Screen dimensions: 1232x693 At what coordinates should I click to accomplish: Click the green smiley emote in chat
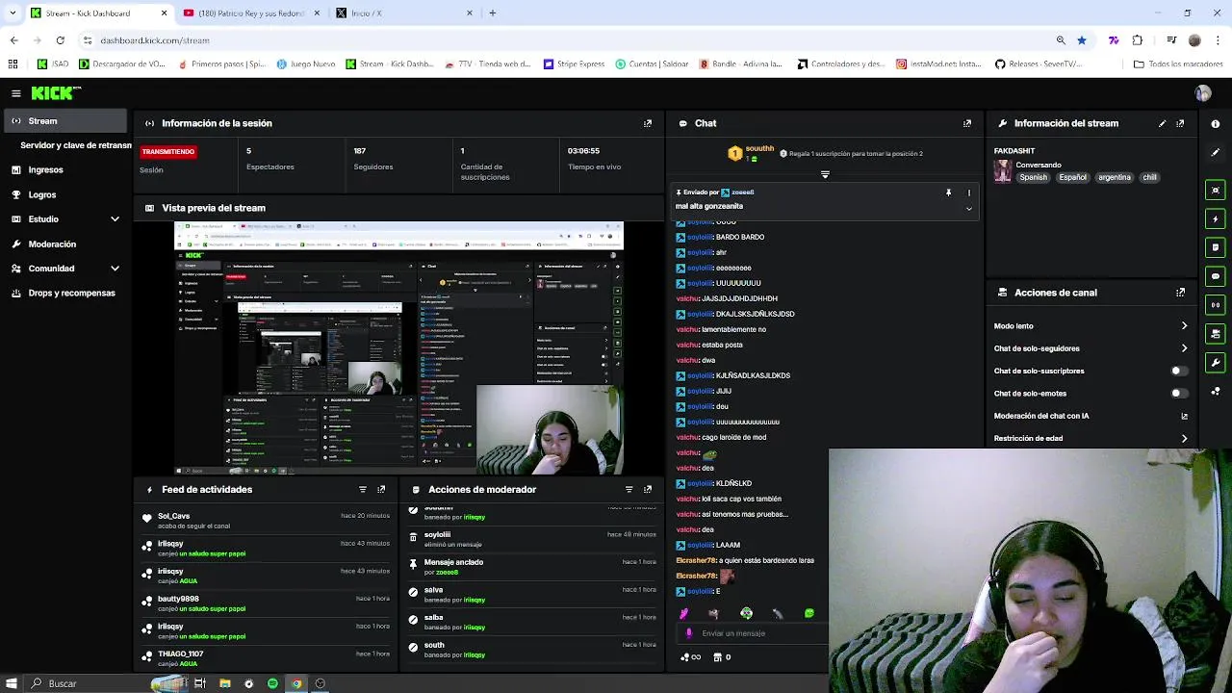pos(809,613)
